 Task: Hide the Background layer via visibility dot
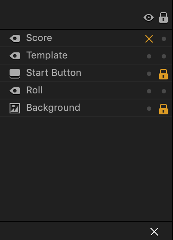(149, 109)
